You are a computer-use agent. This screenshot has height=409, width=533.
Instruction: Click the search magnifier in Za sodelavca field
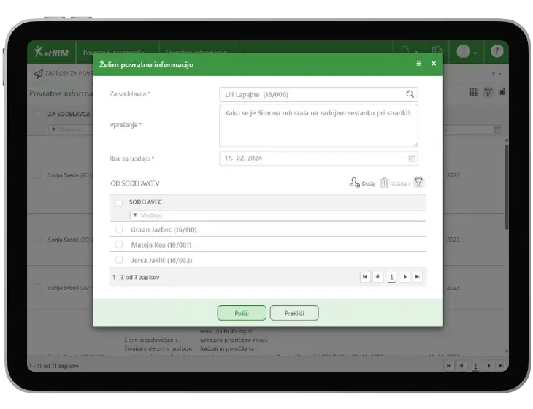[410, 94]
